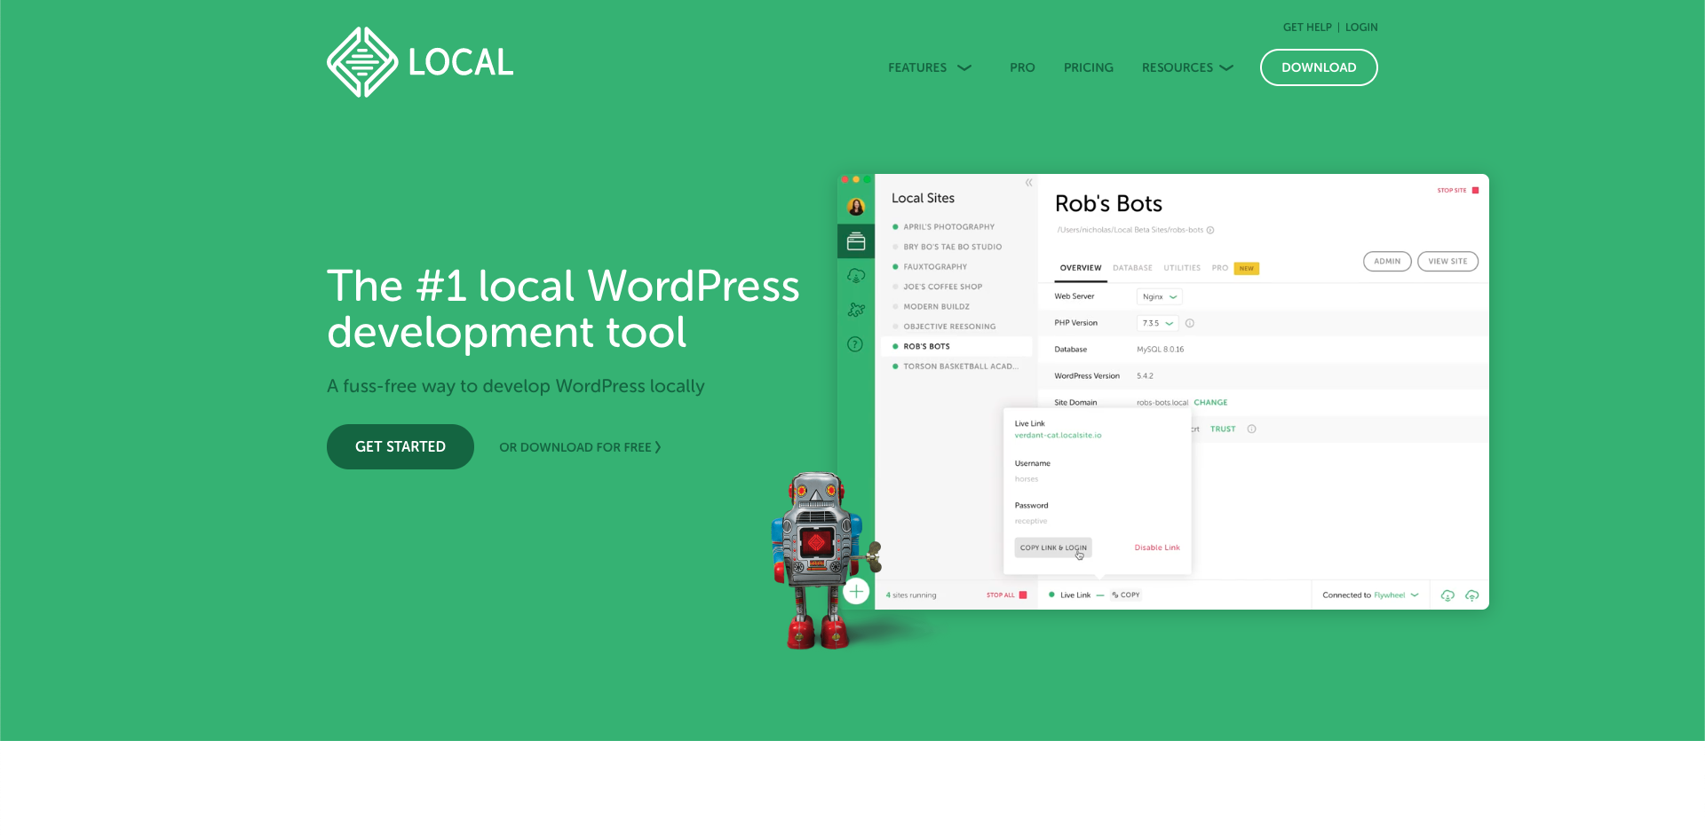The width and height of the screenshot is (1705, 835).
Task: Expand the Connected to Flywheel dropdown
Action: [x=1370, y=595]
